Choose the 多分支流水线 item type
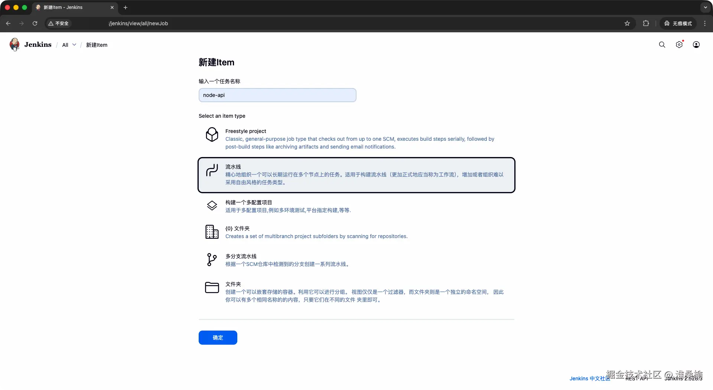Viewport: 713px width, 390px height. click(356, 260)
